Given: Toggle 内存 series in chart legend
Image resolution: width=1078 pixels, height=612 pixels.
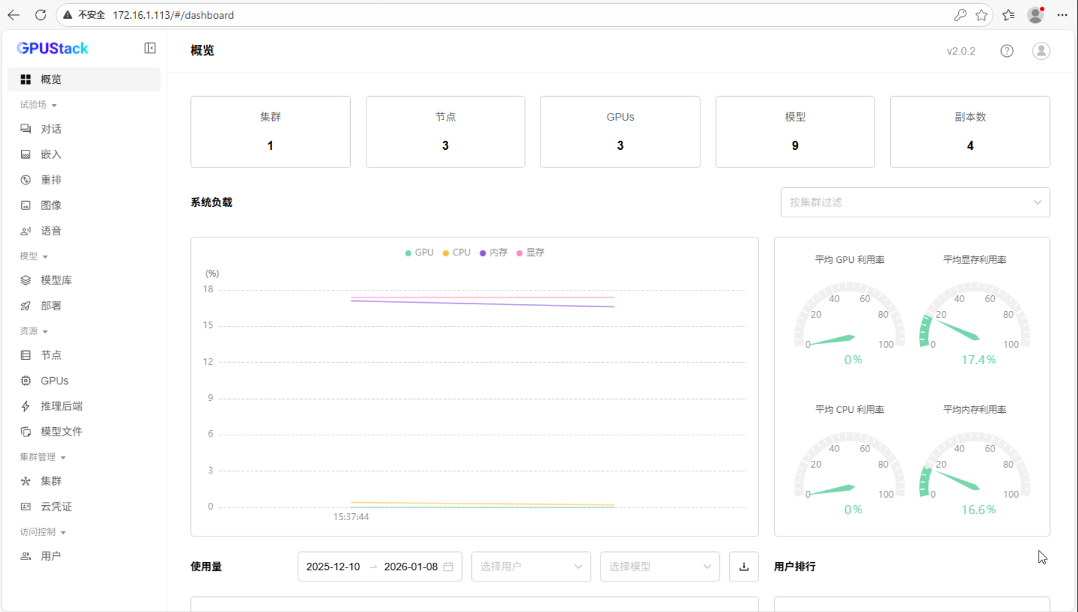Looking at the screenshot, I should click(x=493, y=252).
